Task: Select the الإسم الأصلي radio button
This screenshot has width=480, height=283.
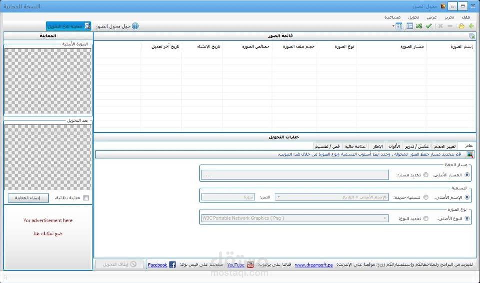Action: point(467,197)
